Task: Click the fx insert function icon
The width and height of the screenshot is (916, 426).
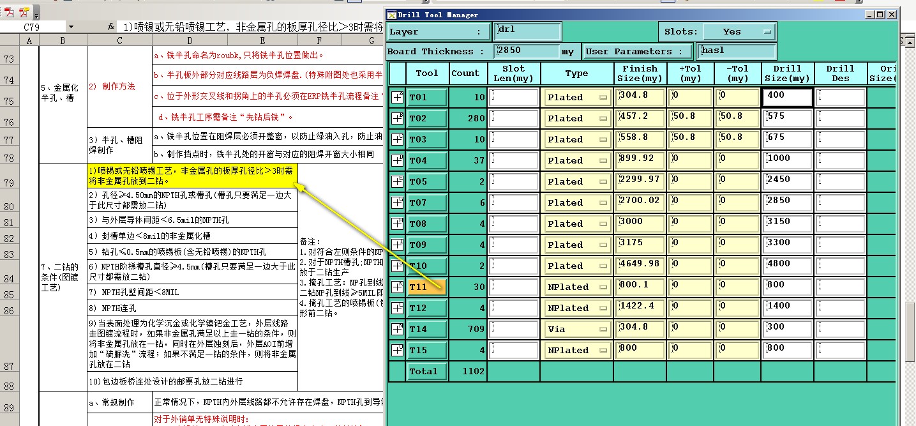Action: click(x=110, y=27)
